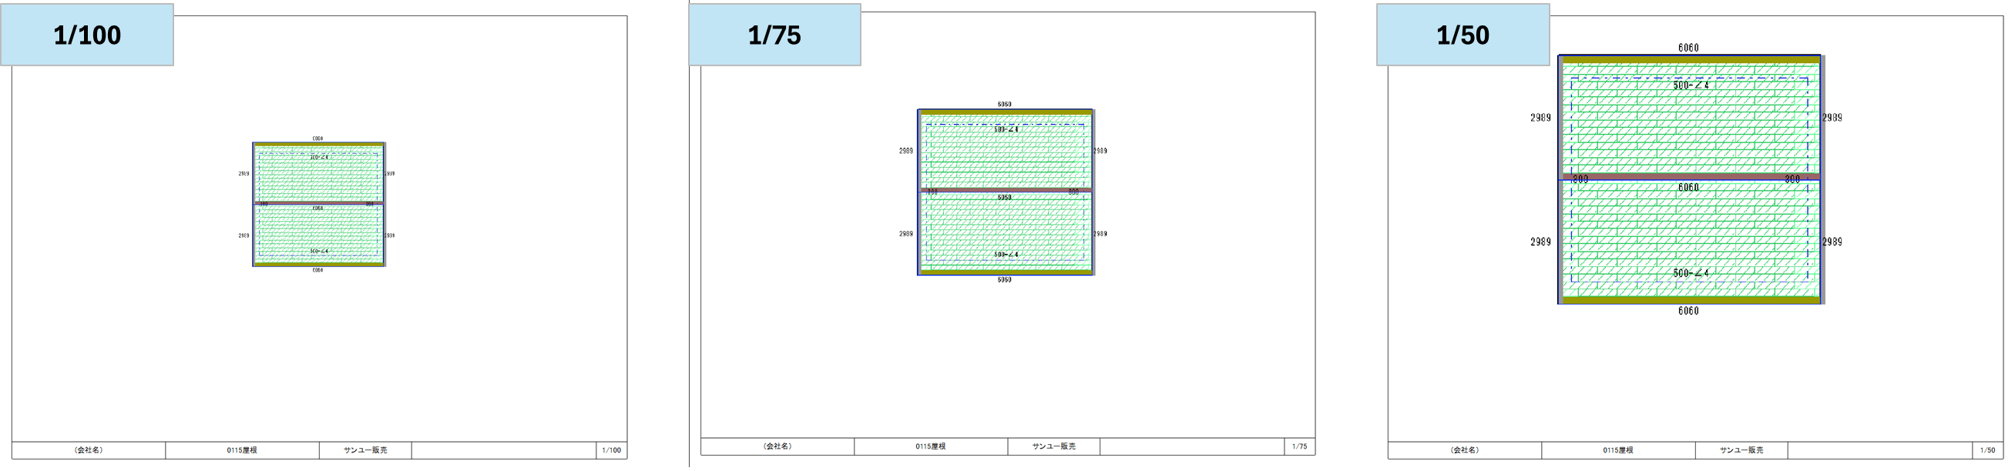
Task: Select the 1/75 scale label box
Action: click(x=774, y=35)
